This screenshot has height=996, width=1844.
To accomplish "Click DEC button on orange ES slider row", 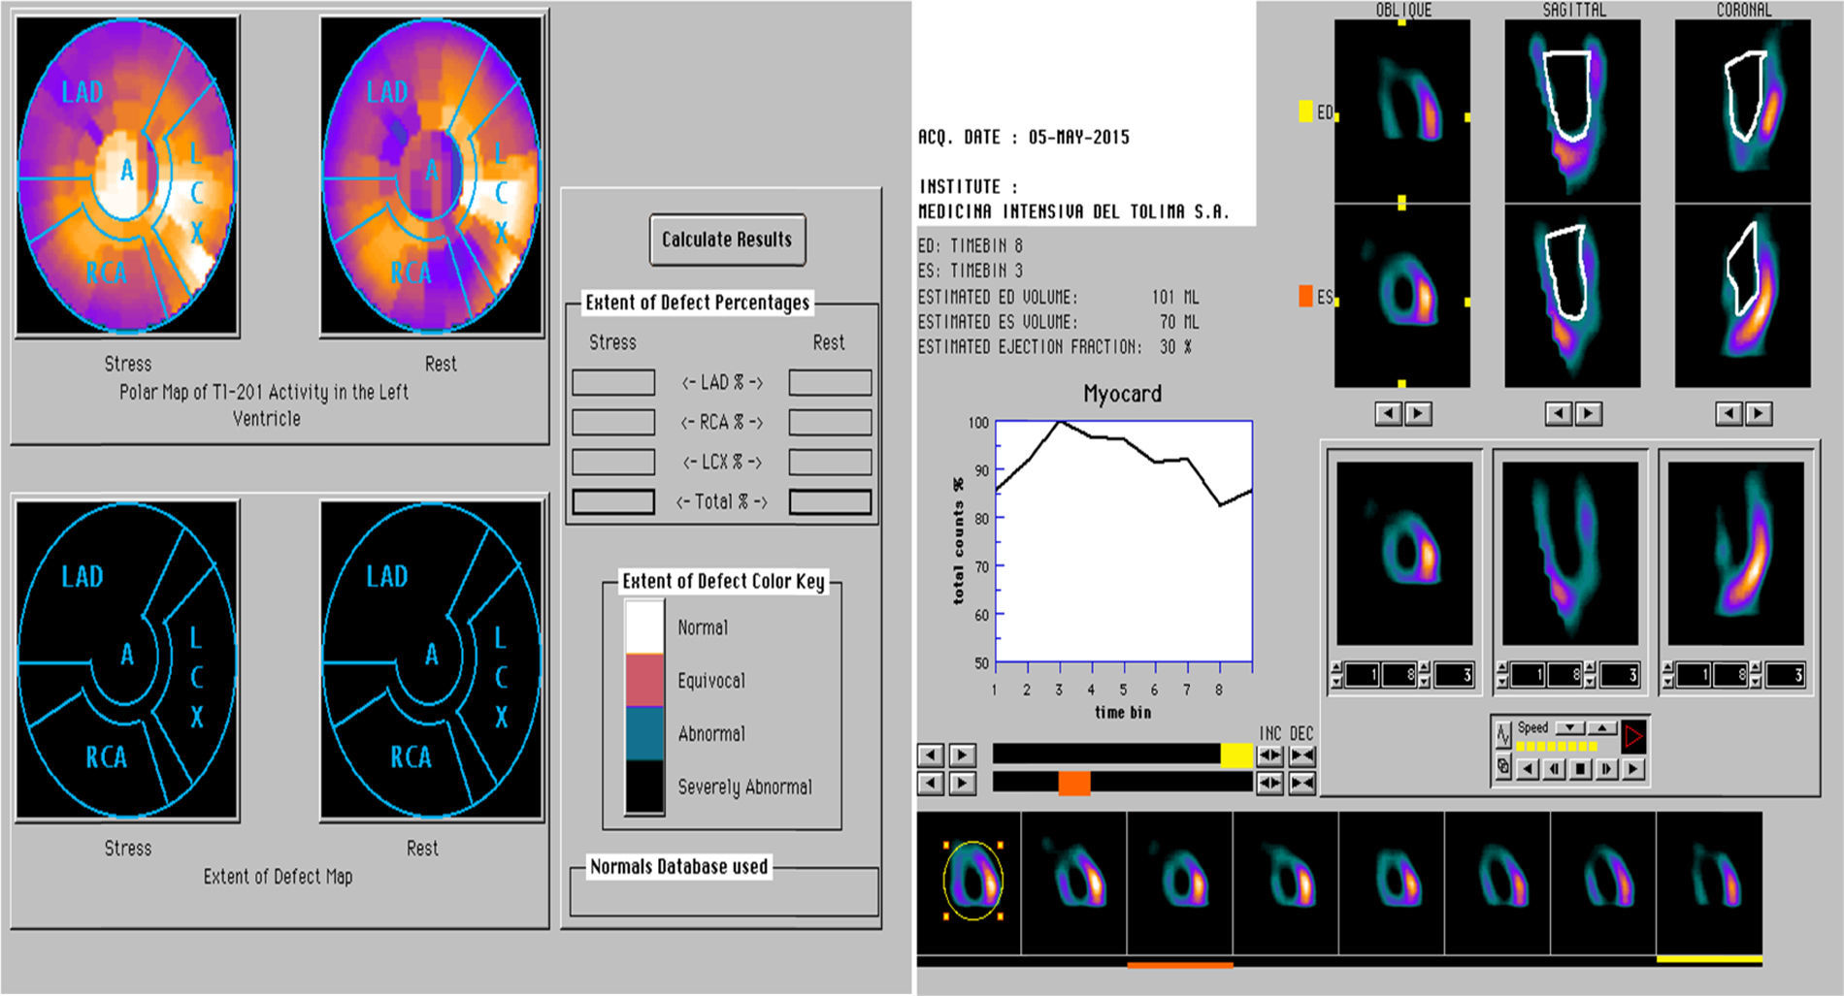I will 1302,784.
